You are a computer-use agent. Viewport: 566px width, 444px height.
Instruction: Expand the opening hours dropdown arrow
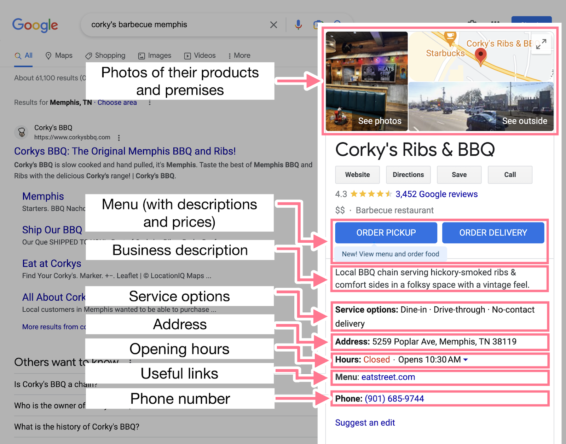click(466, 360)
